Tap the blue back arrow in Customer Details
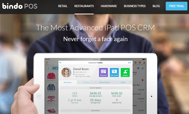The image size is (189, 114). [60, 63]
